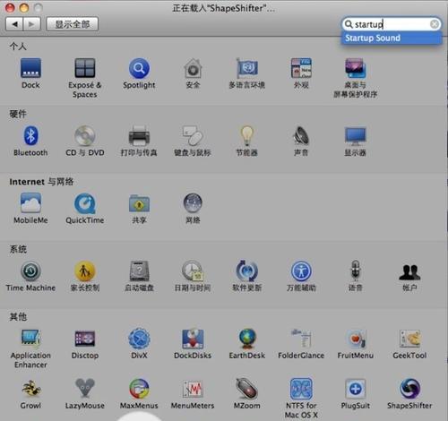Viewport: 448px width, 421px height.
Task: Click the 显示全部 (Show All) button
Action: click(x=73, y=24)
